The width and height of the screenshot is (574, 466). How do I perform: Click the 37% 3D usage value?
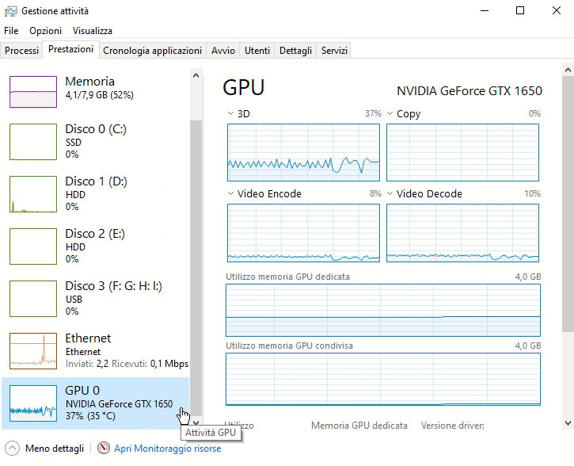click(x=373, y=113)
